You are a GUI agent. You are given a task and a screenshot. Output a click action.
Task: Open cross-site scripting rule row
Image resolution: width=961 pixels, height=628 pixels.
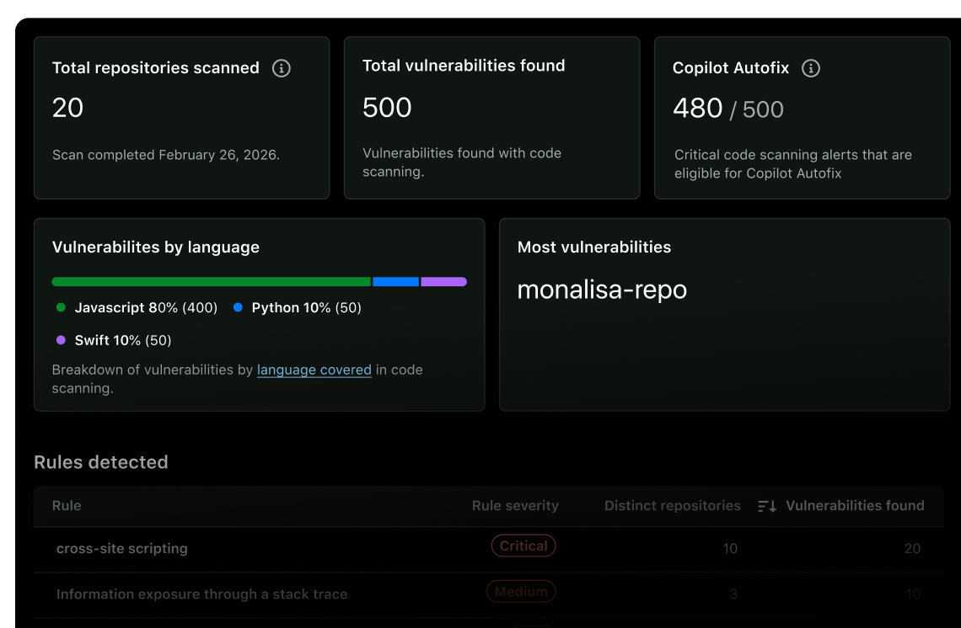488,549
